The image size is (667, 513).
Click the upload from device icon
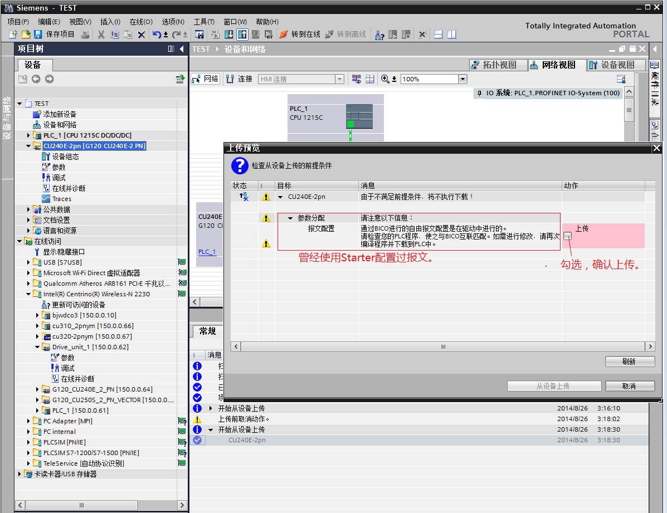coord(242,35)
